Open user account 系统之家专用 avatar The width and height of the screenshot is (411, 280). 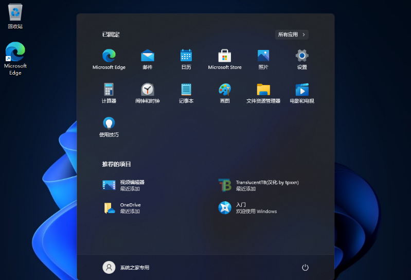pos(109,268)
